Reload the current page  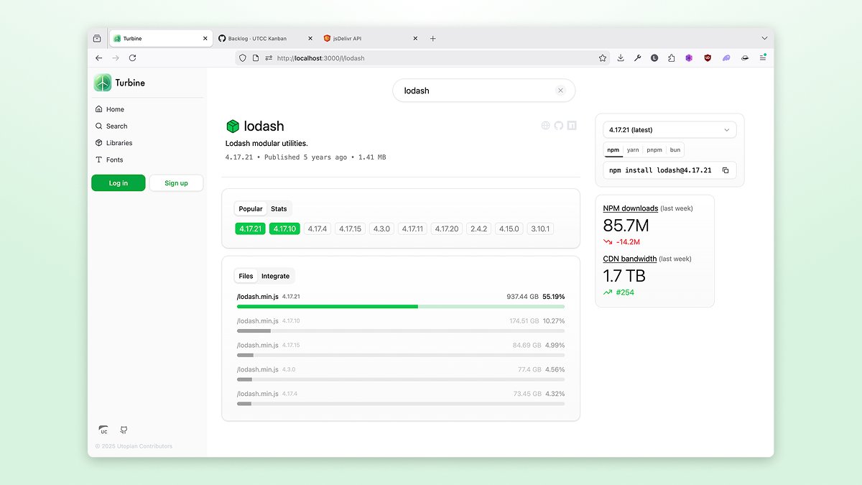[x=132, y=58]
